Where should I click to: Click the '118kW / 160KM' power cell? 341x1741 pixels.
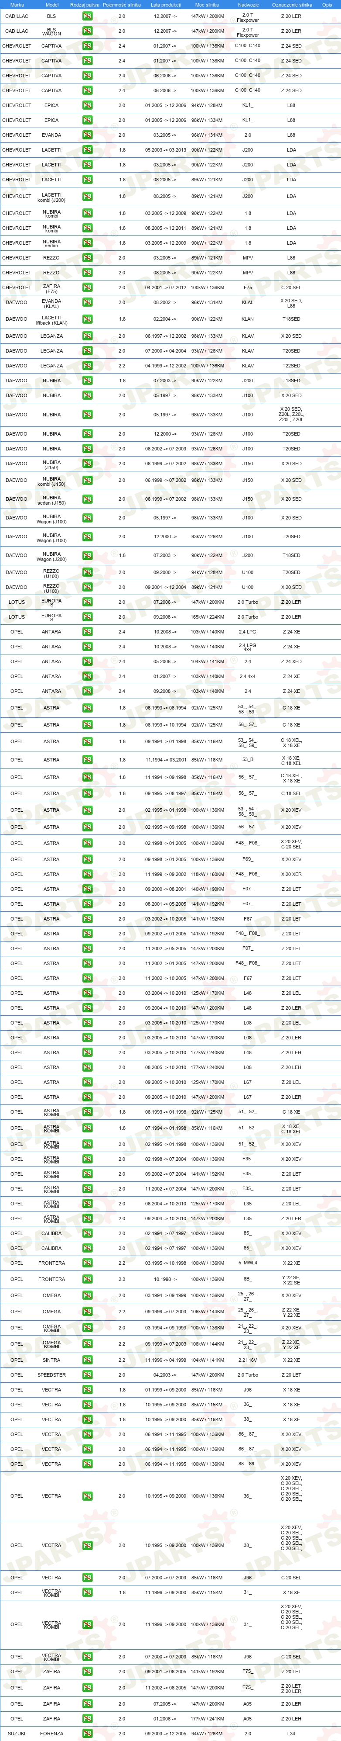208,875
